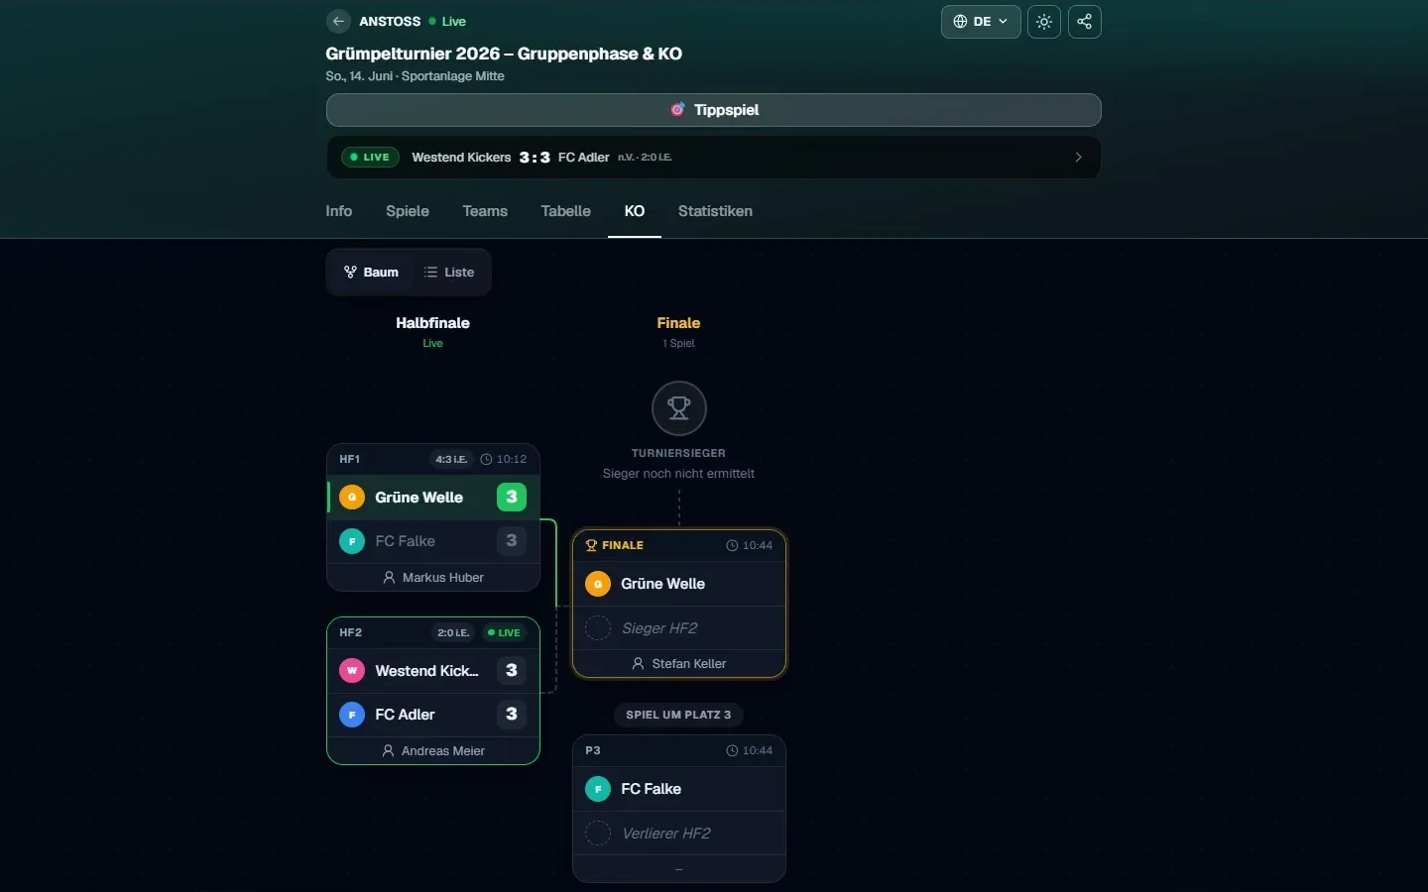Select the KO tab

pyautogui.click(x=635, y=211)
